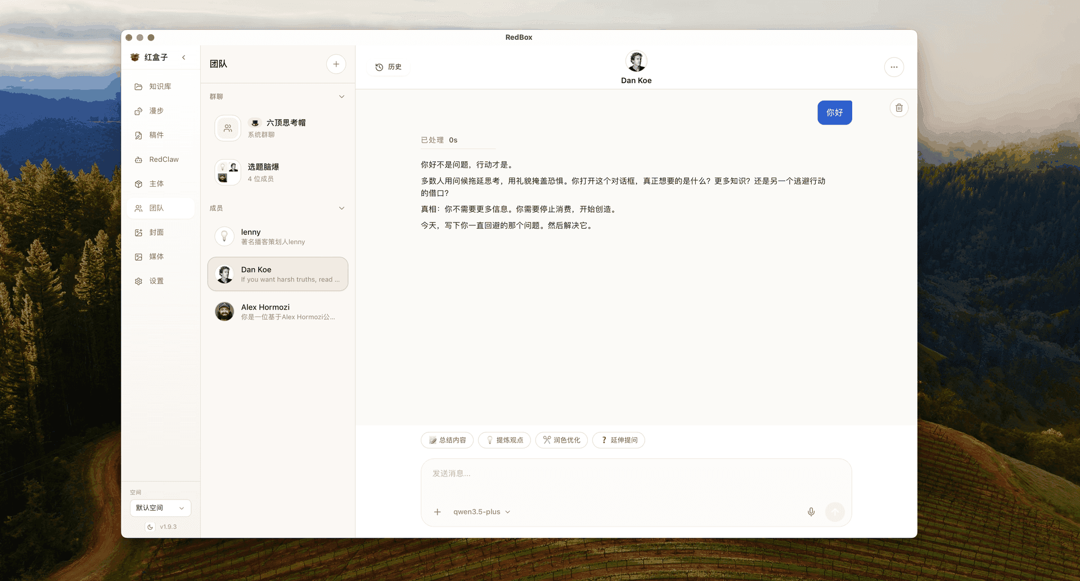Open the 知识库 panel in the sidebar

click(160, 86)
